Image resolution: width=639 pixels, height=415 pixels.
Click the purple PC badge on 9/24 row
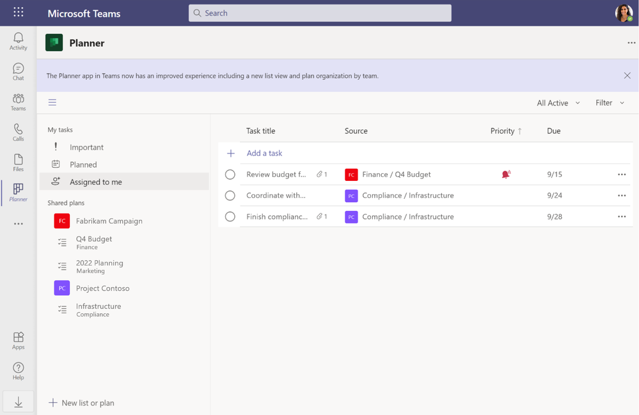point(351,196)
